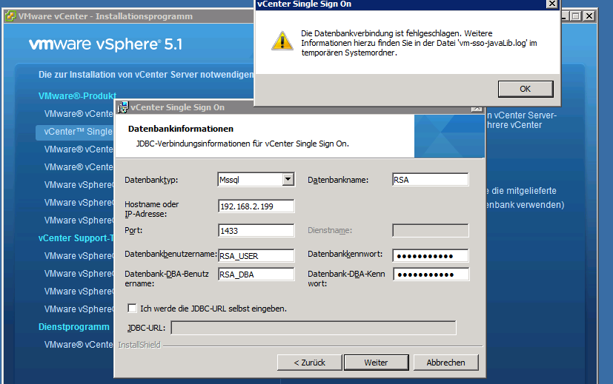The image size is (613, 384).
Task: Click the Abbrechen button
Action: 445,363
